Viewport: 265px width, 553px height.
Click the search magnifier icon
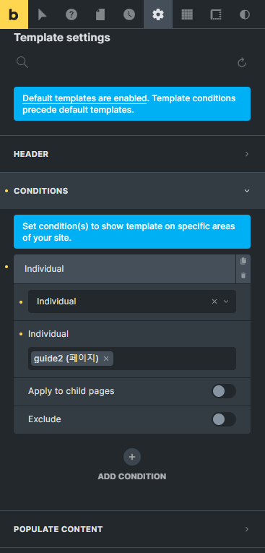point(22,62)
